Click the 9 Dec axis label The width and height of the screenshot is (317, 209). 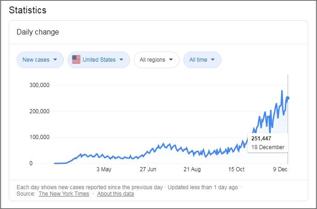coord(279,169)
